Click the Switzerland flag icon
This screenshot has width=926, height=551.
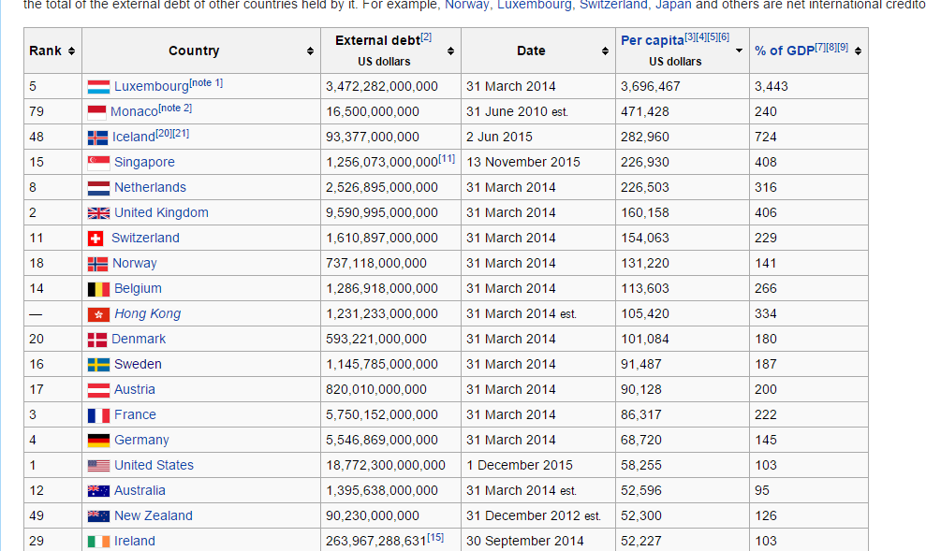pyautogui.click(x=96, y=239)
